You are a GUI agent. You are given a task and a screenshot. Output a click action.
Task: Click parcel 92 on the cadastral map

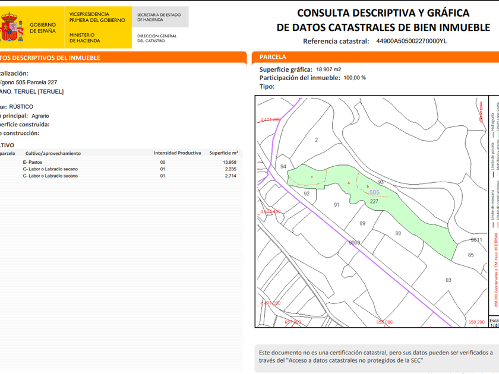point(307,194)
